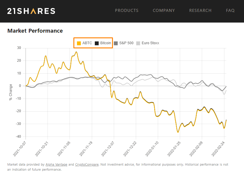The image size is (244, 176).
Task: Follow the CryptoCompare link
Action: pos(87,164)
